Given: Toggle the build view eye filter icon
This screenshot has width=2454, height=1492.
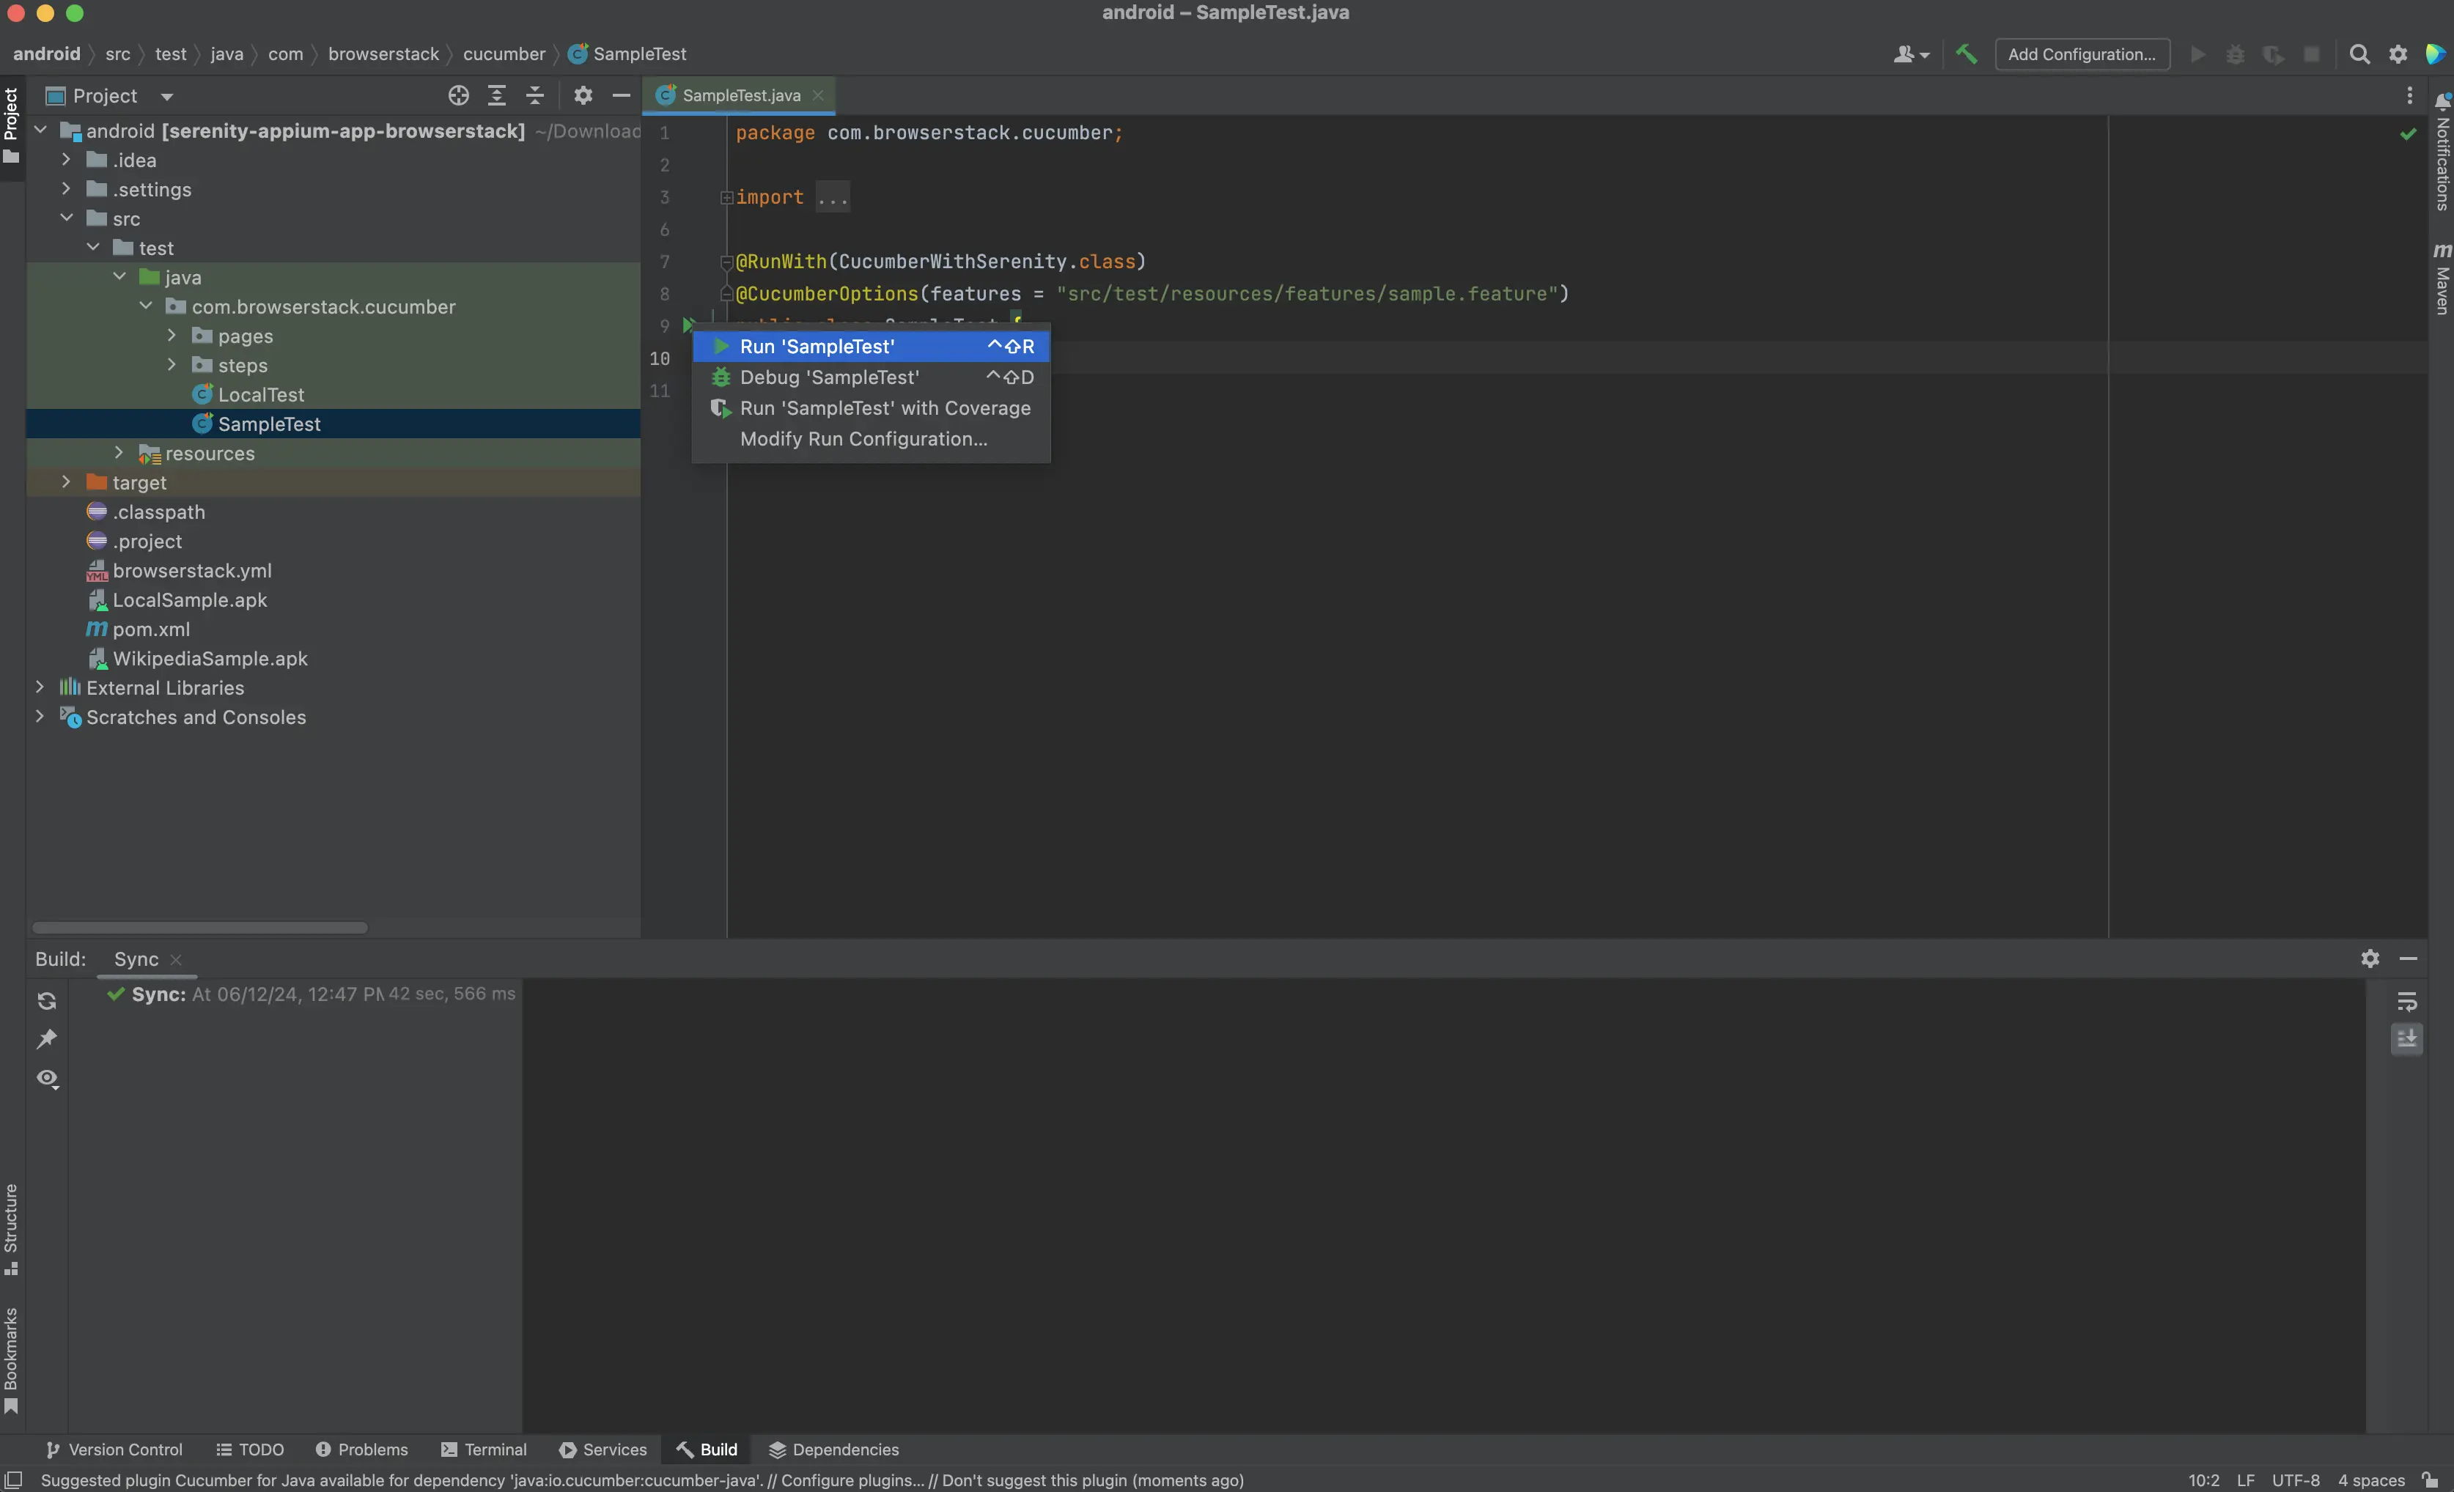Looking at the screenshot, I should (x=47, y=1079).
